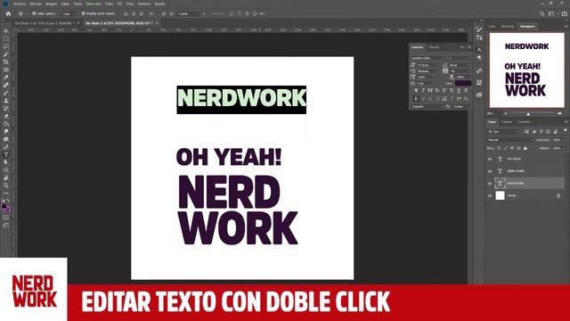Hide the NERD WORK layer
The image size is (570, 321).
point(490,171)
